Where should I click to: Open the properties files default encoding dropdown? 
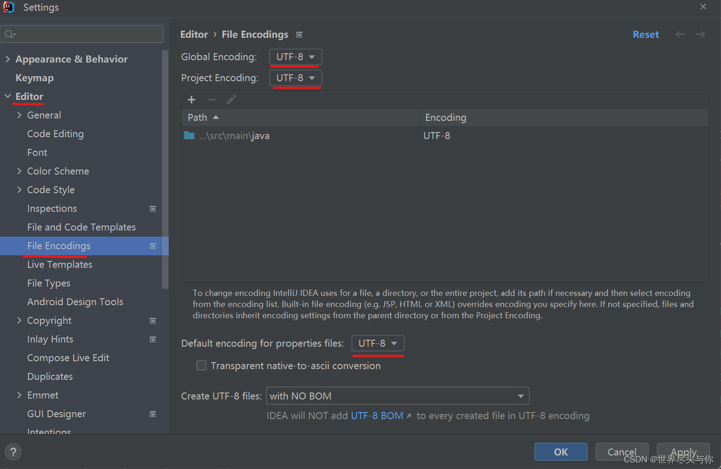click(x=378, y=343)
